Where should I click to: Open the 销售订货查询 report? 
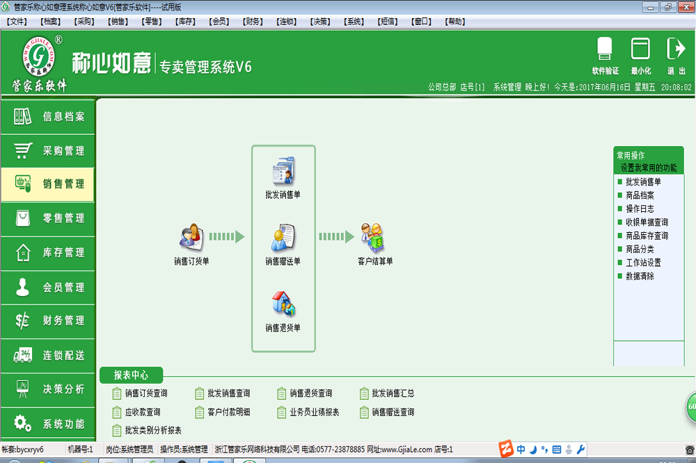click(x=140, y=393)
